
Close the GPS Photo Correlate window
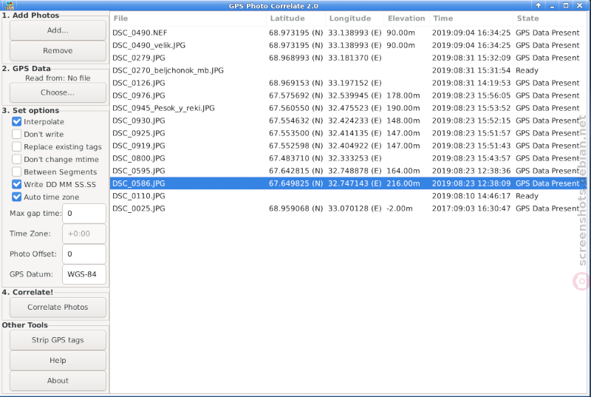click(x=580, y=5)
